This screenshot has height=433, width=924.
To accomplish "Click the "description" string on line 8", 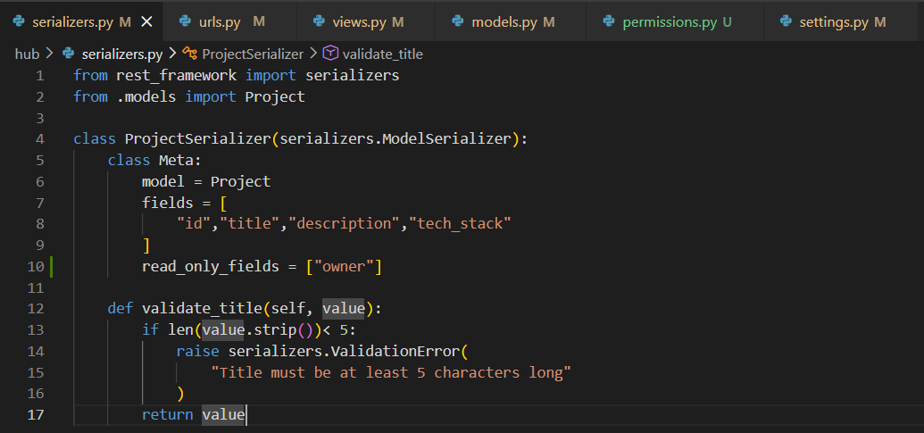I will pos(344,224).
